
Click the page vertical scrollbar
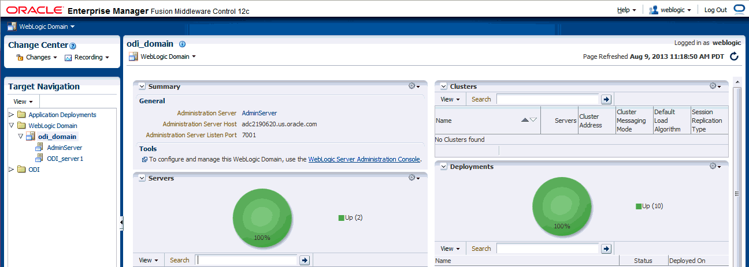point(737,173)
